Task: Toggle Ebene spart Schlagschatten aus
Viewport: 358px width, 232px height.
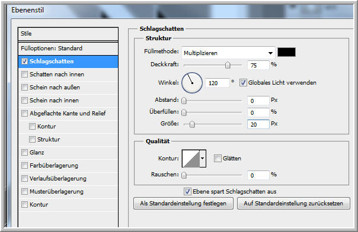Action: point(187,191)
